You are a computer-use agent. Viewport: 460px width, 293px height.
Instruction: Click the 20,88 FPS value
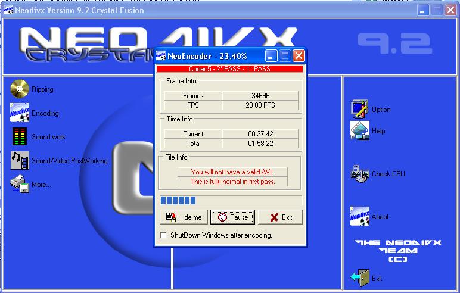[260, 105]
